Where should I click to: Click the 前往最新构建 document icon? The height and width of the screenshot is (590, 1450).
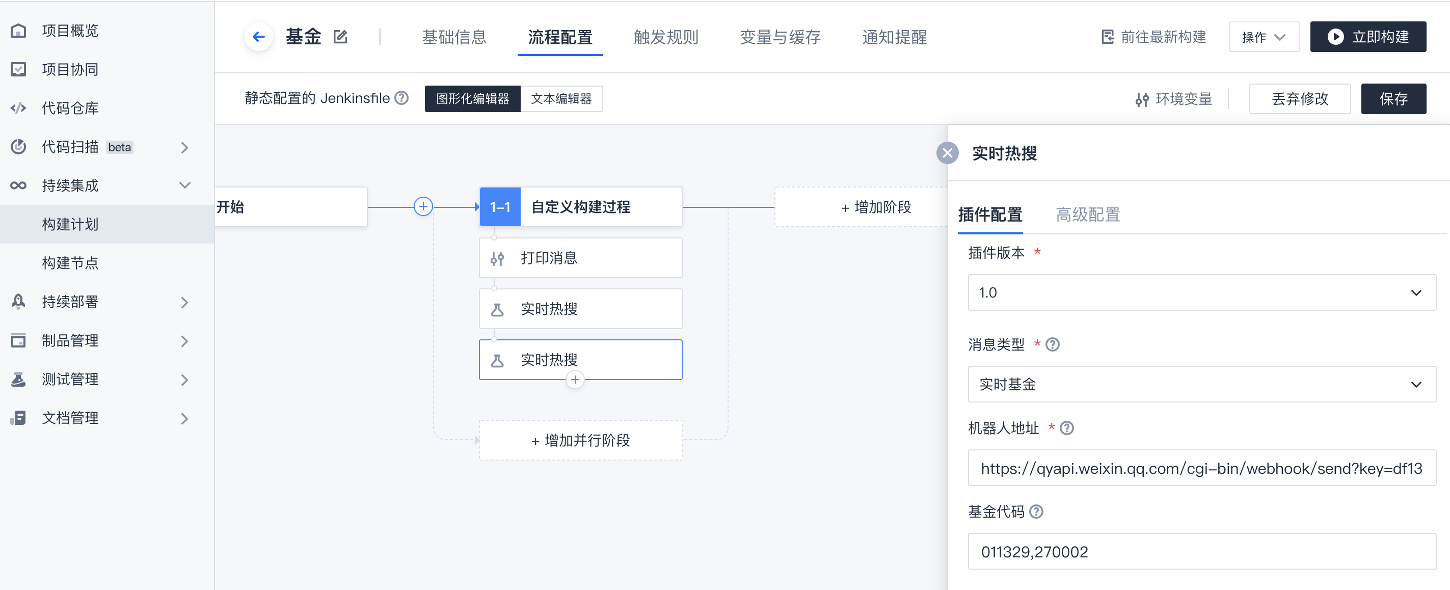tap(1107, 37)
